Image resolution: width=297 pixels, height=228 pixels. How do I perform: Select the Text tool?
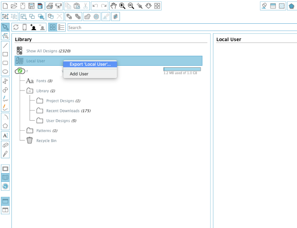5,135
